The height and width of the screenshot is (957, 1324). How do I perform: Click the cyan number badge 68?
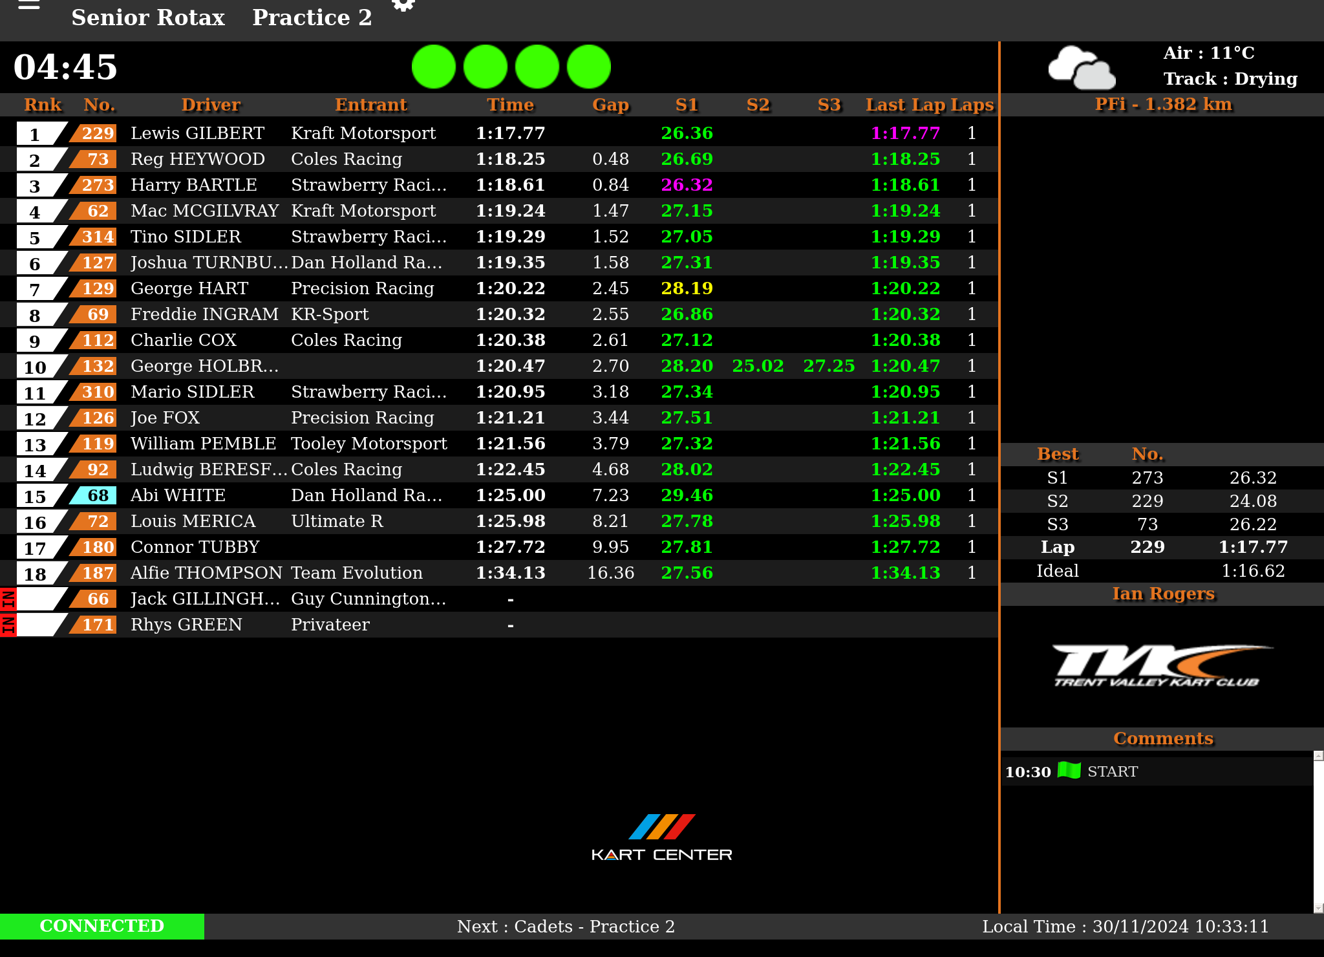pos(96,495)
